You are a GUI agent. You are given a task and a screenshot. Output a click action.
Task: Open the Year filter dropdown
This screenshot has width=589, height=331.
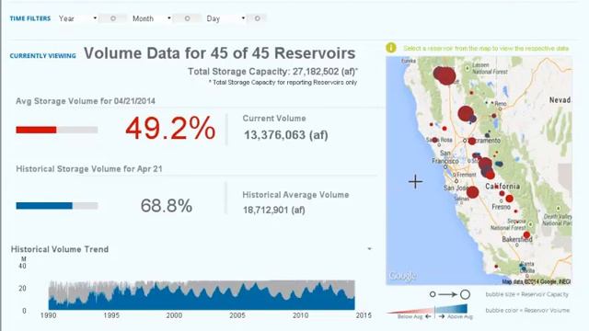click(77, 18)
